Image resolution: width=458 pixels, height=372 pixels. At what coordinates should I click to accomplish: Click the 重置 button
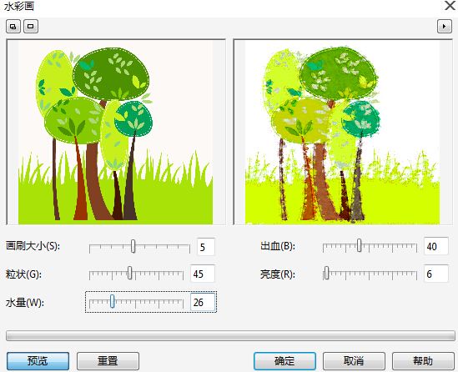[x=108, y=361]
